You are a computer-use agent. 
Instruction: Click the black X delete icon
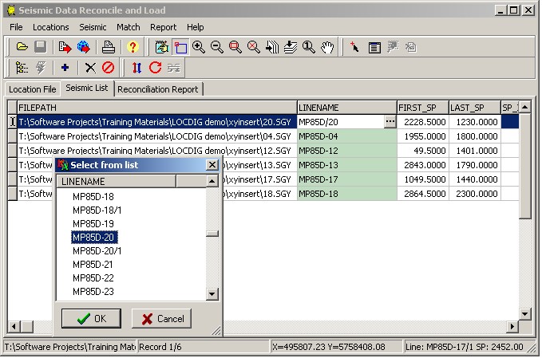90,69
